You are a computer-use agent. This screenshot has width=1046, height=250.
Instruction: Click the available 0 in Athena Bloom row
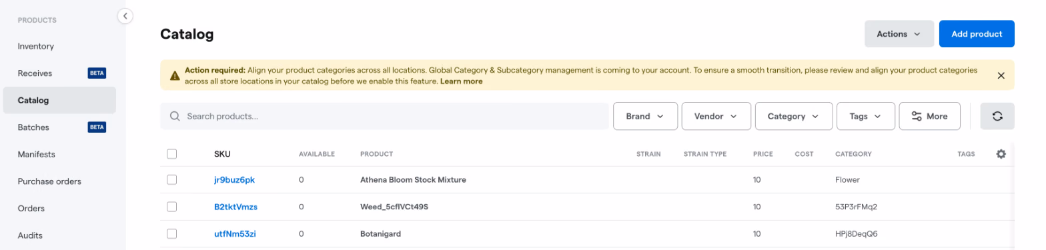(302, 180)
